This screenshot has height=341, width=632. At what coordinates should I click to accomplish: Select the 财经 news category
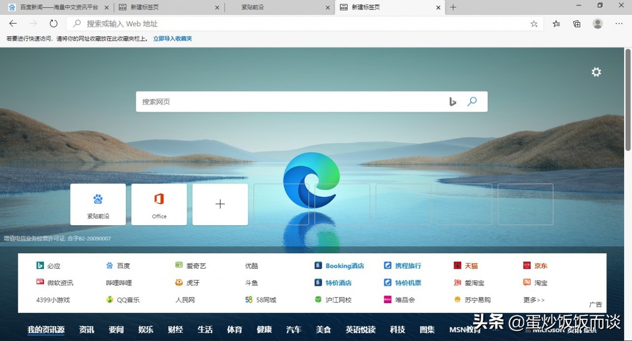175,330
